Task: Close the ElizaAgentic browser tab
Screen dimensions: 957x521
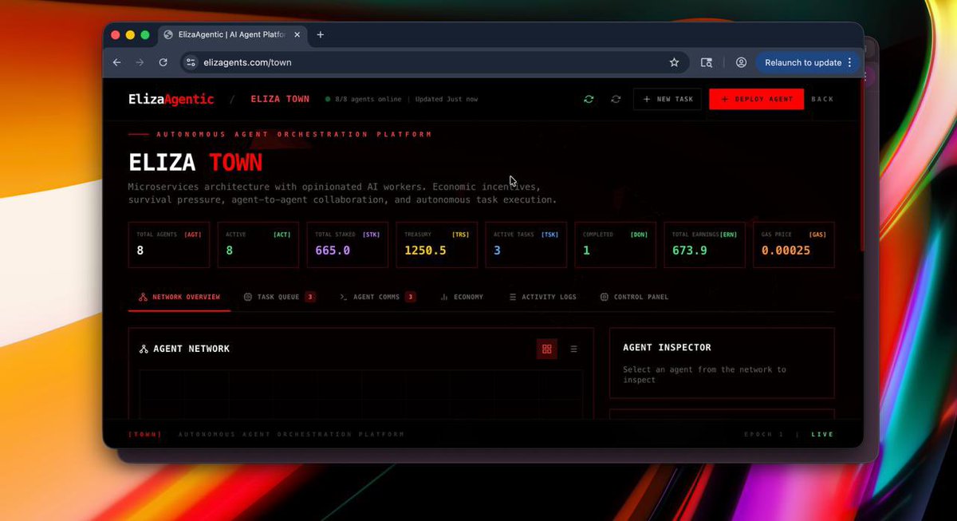Action: pos(297,34)
